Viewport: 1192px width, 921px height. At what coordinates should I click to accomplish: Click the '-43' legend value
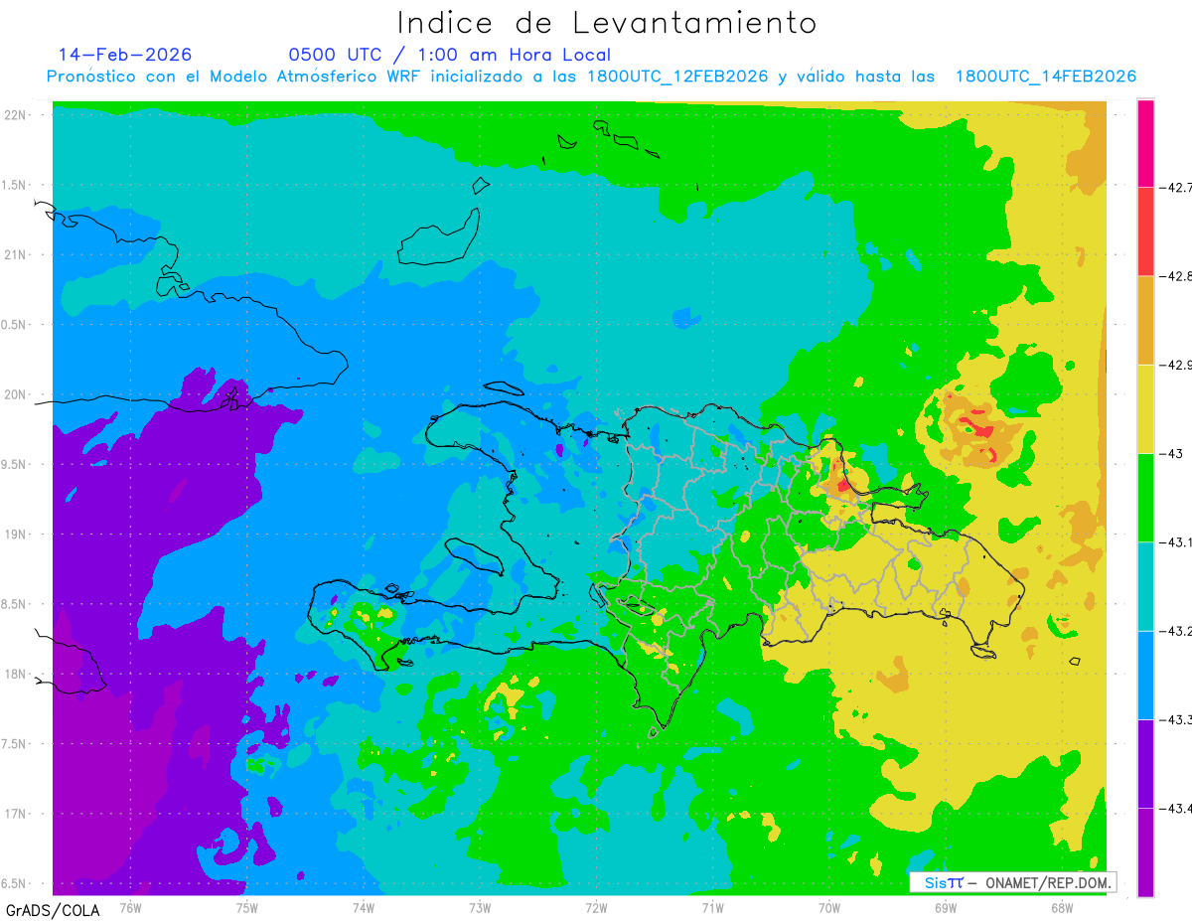(x=1170, y=453)
